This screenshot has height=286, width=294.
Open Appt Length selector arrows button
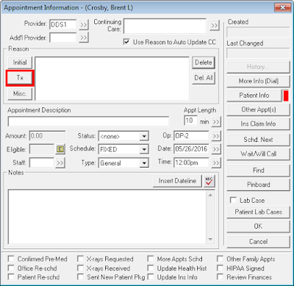[216, 121]
